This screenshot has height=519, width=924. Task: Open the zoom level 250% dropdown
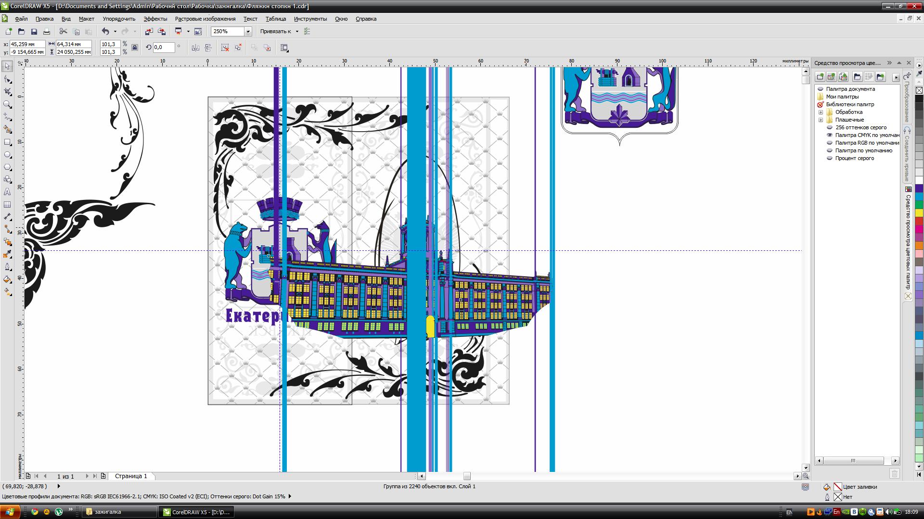click(x=248, y=31)
